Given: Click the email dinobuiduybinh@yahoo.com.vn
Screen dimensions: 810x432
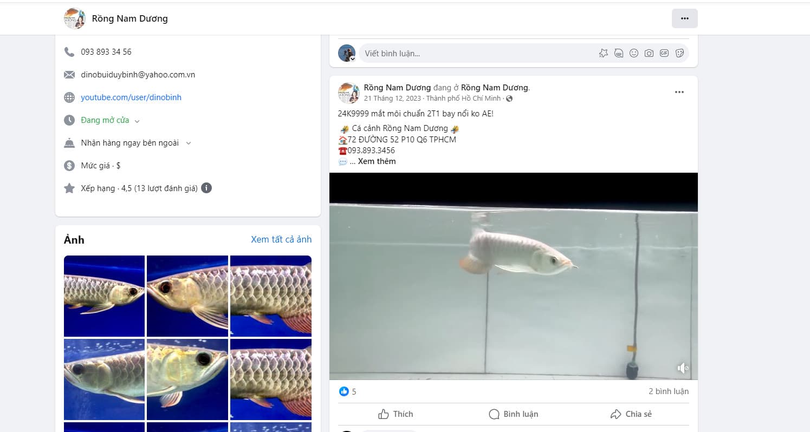Looking at the screenshot, I should tap(138, 75).
